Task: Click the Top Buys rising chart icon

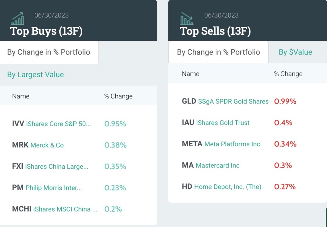Action: pyautogui.click(x=18, y=19)
